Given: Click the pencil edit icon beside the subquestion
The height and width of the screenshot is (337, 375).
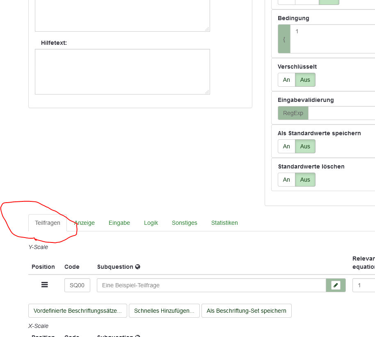Looking at the screenshot, I should click(336, 285).
